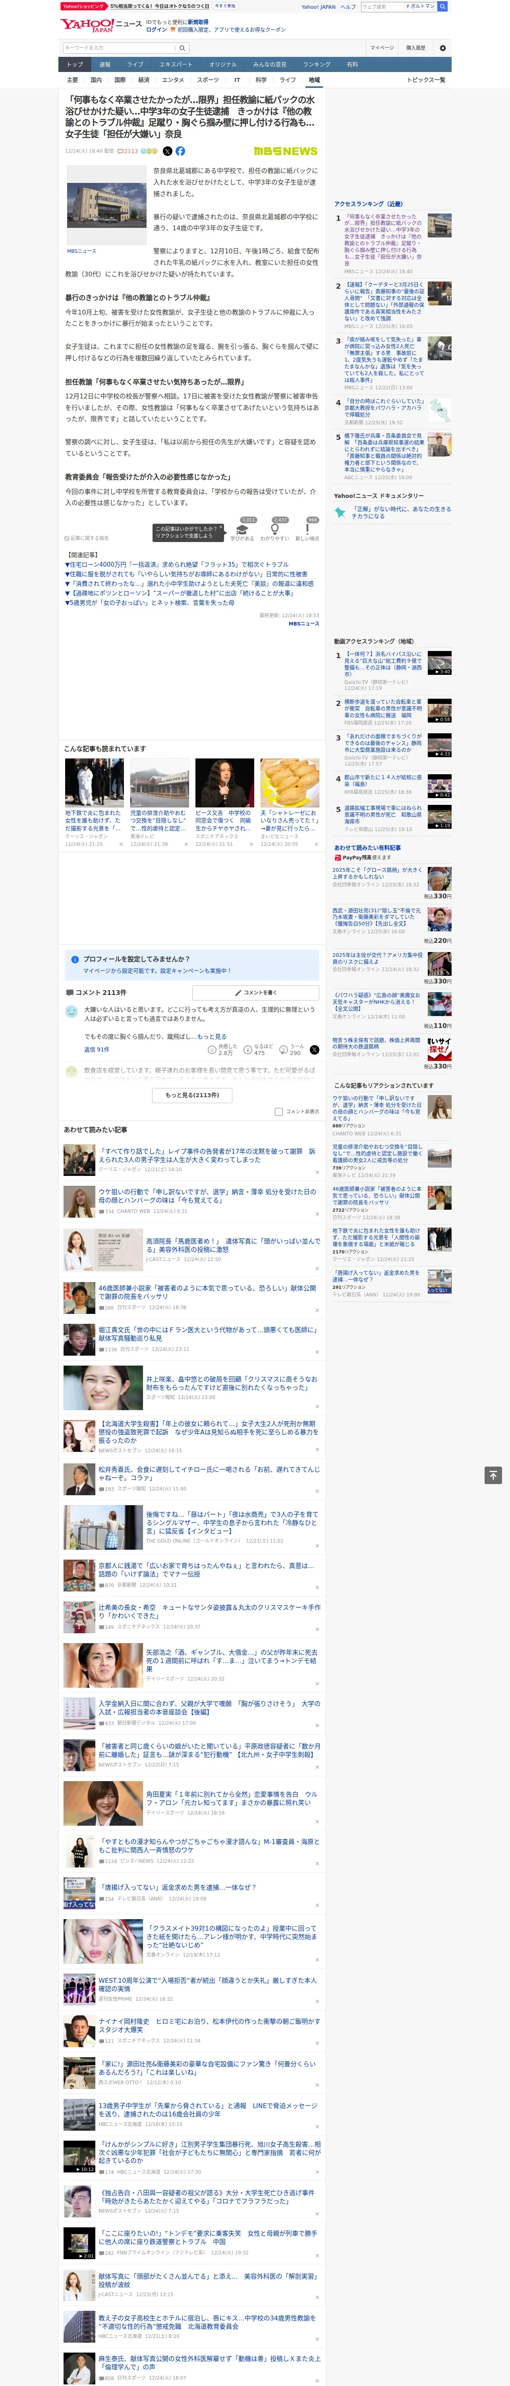This screenshot has width=510, height=2386.
Task: Open the エンタメ category
Action: point(173,80)
